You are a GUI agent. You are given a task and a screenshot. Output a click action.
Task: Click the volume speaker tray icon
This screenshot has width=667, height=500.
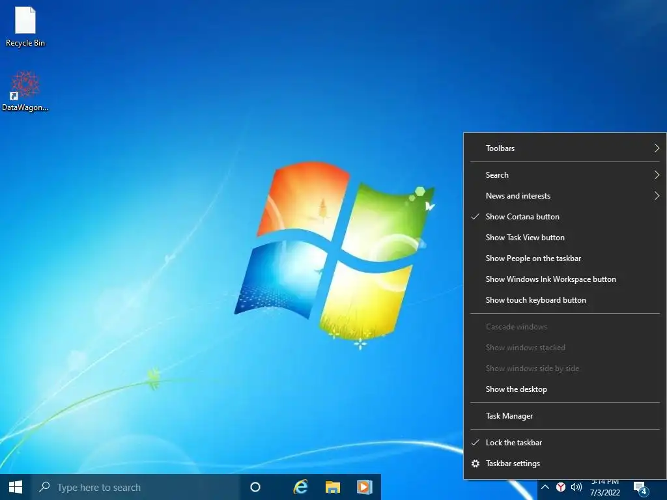pos(576,487)
